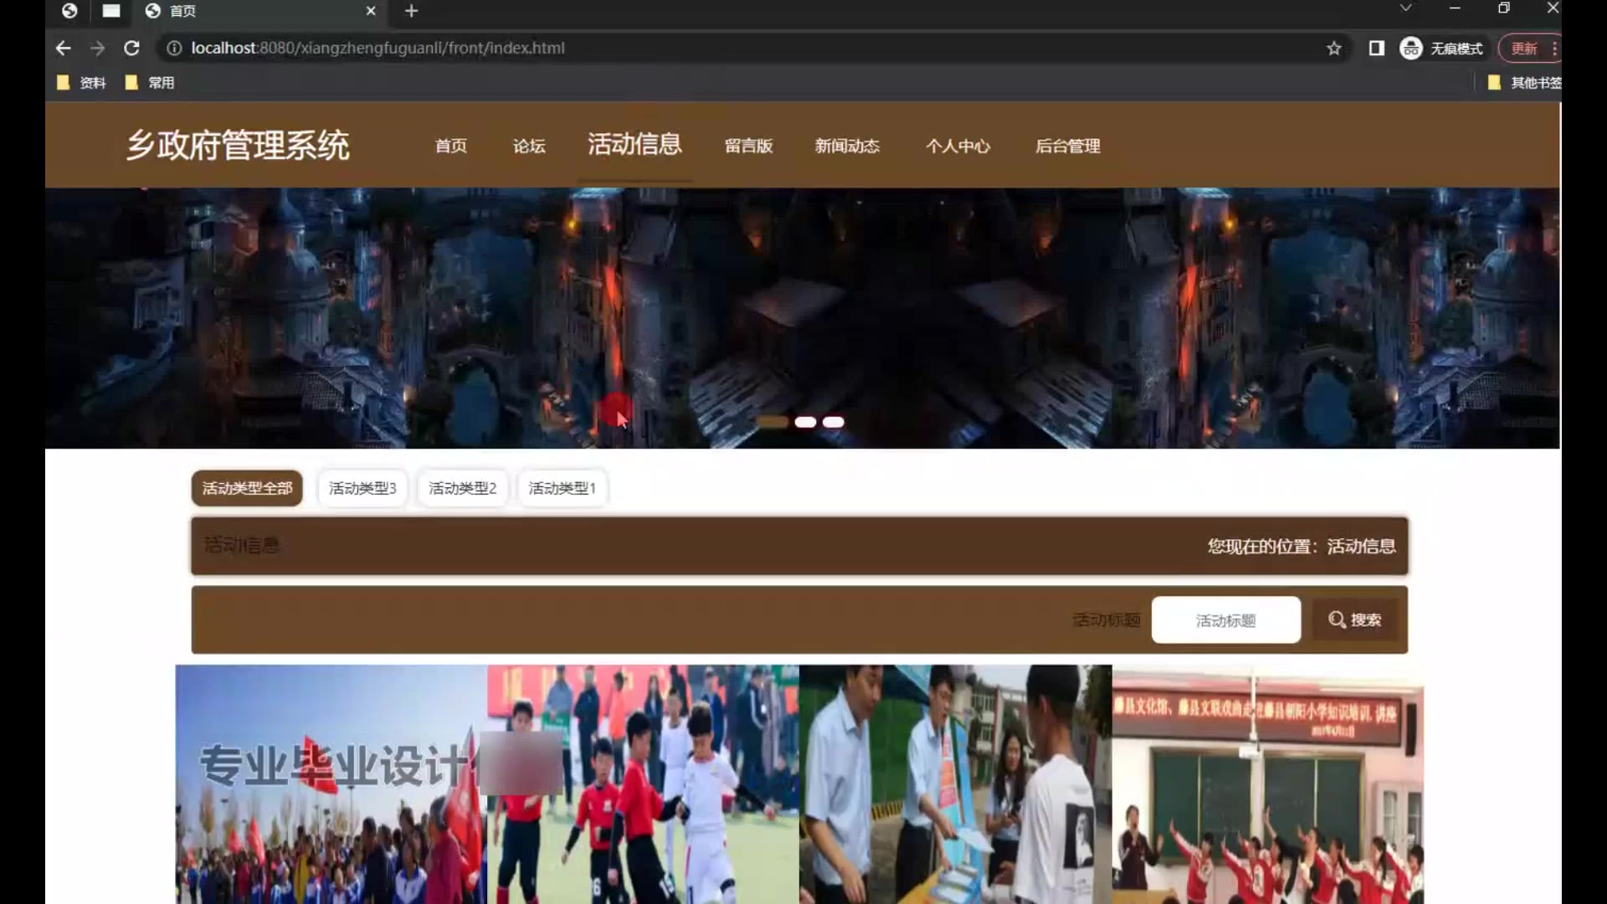This screenshot has width=1607, height=904.
Task: Expand the 其他书签 bookmarks folder
Action: (x=1525, y=83)
